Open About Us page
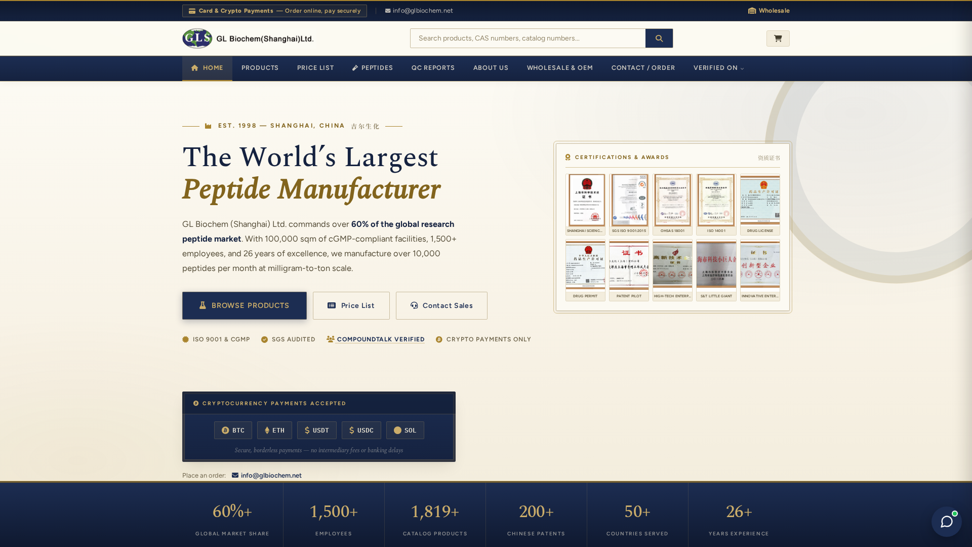The height and width of the screenshot is (547, 972). coord(491,68)
